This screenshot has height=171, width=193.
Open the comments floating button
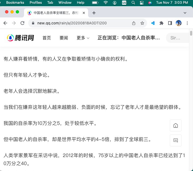(176, 140)
